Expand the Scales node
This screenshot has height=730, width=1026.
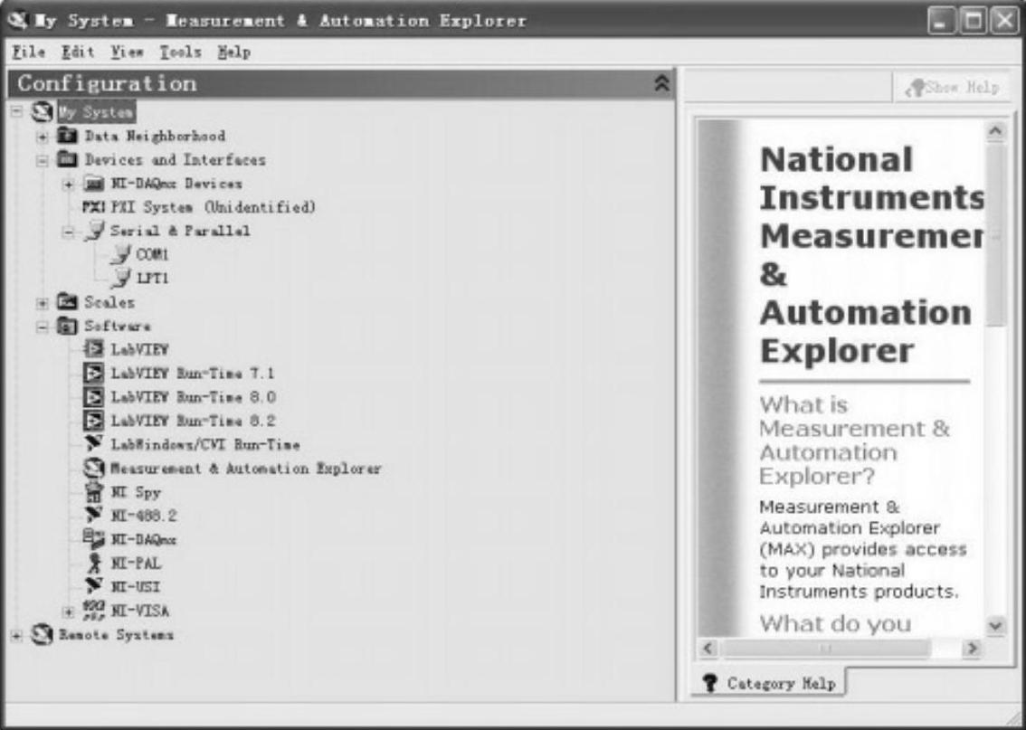pyautogui.click(x=43, y=303)
